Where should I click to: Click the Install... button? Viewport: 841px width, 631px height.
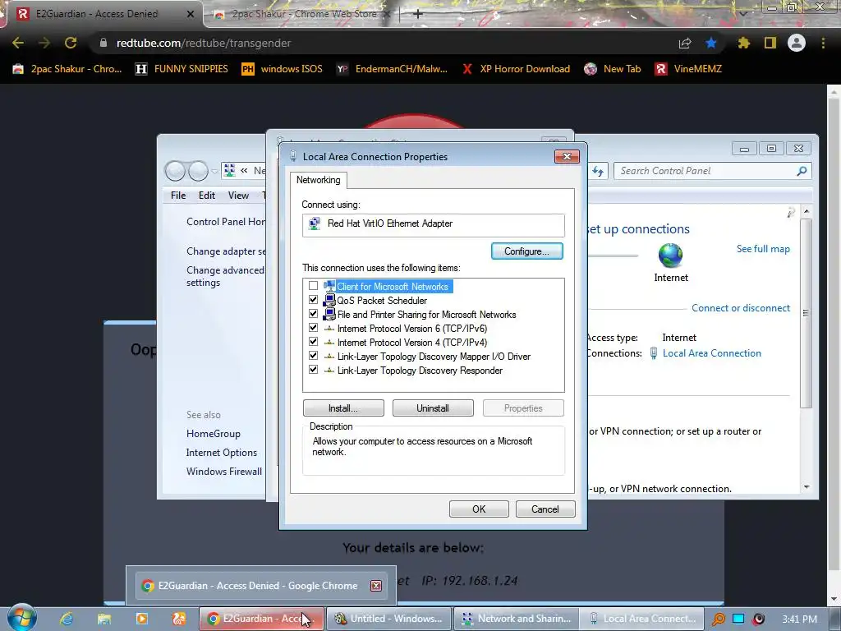pos(343,408)
